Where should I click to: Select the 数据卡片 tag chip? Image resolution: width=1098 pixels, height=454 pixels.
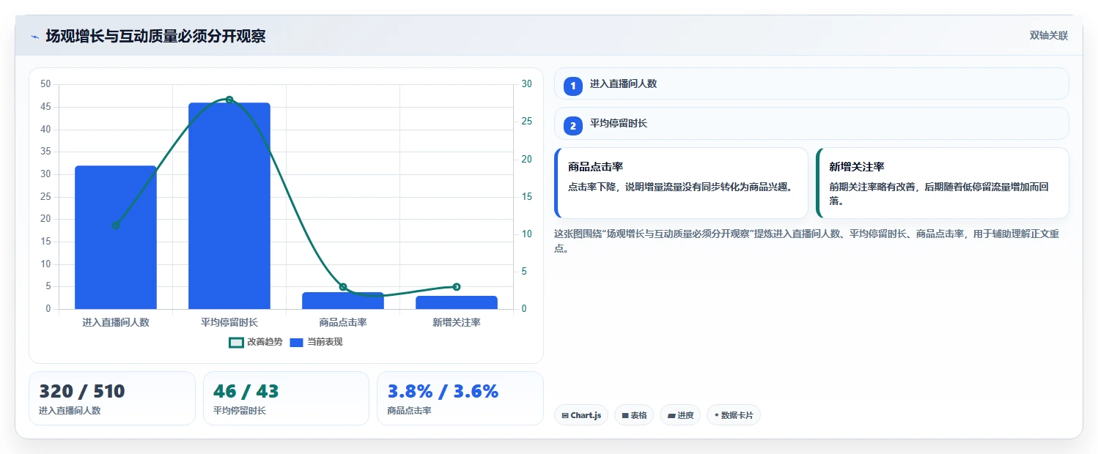[x=734, y=415]
